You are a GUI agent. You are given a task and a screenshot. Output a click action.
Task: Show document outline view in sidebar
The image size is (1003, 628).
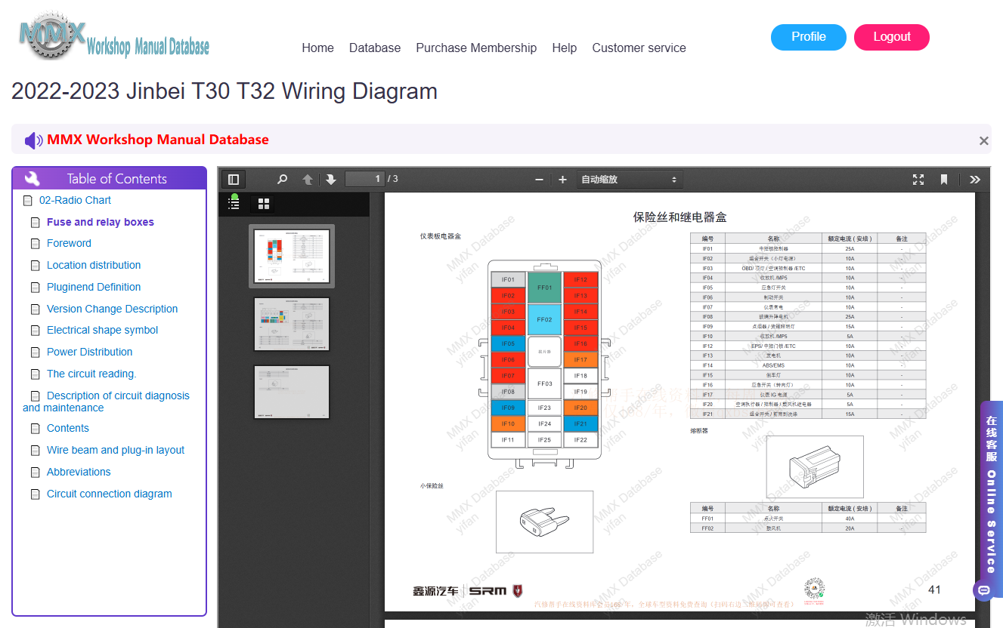[234, 203]
